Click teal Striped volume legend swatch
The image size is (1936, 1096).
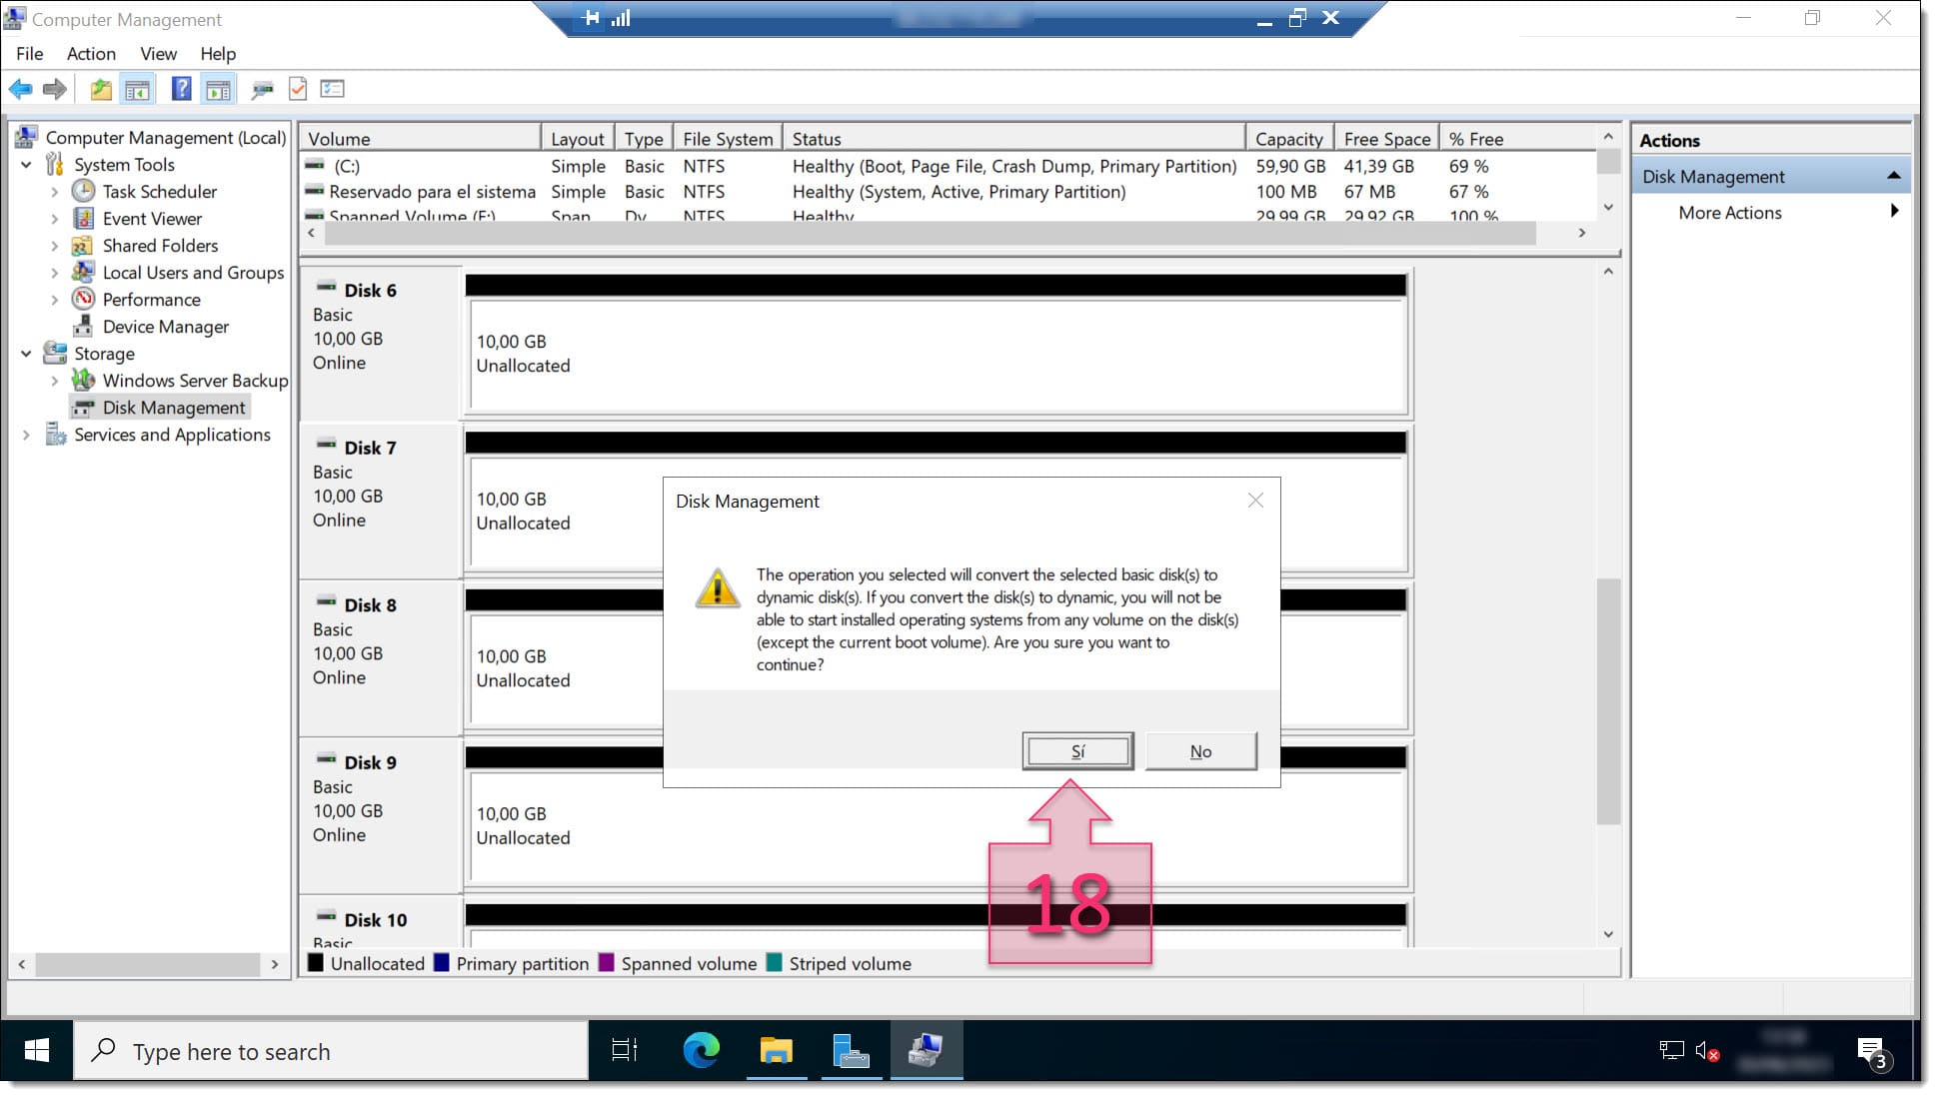774,963
